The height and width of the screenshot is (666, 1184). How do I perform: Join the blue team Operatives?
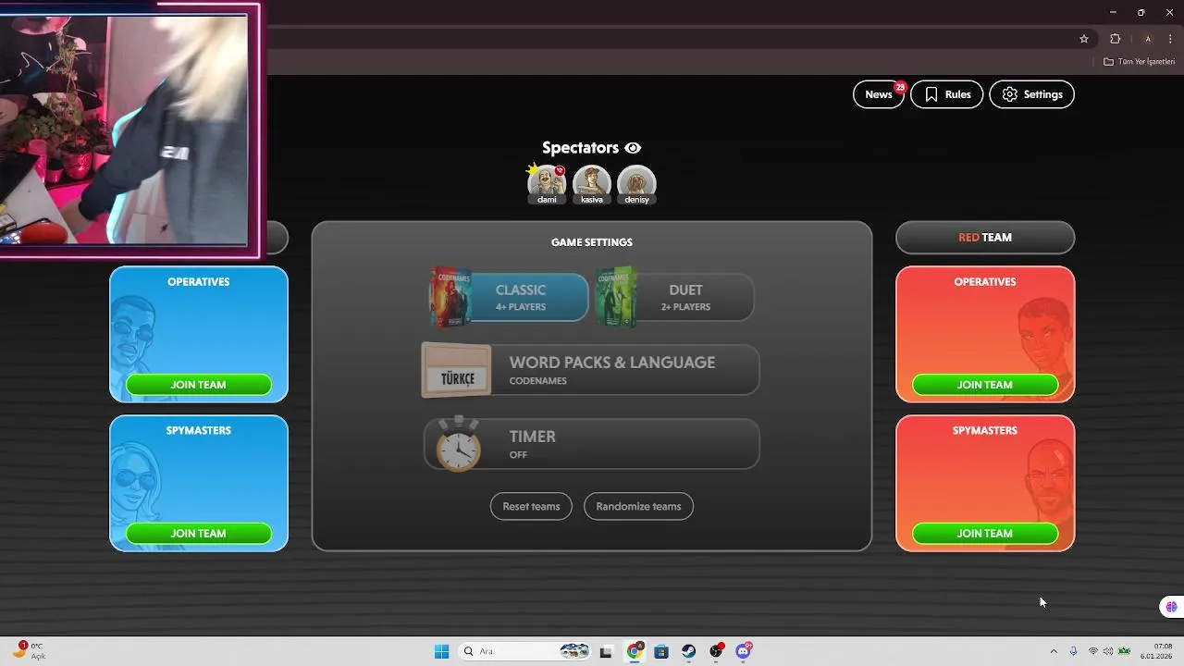[x=199, y=385]
